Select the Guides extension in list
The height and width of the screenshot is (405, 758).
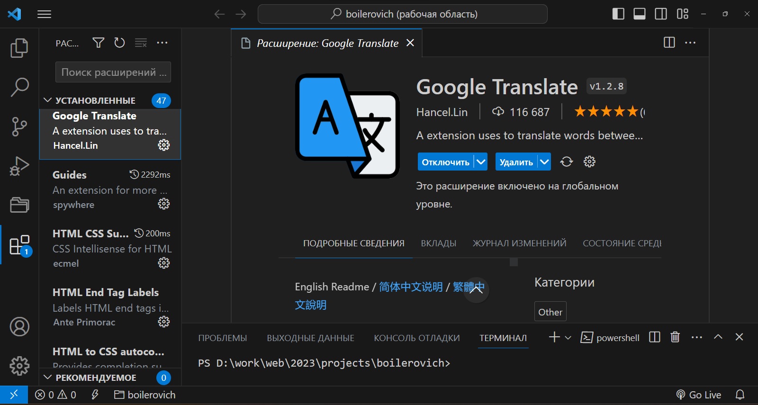(x=110, y=189)
